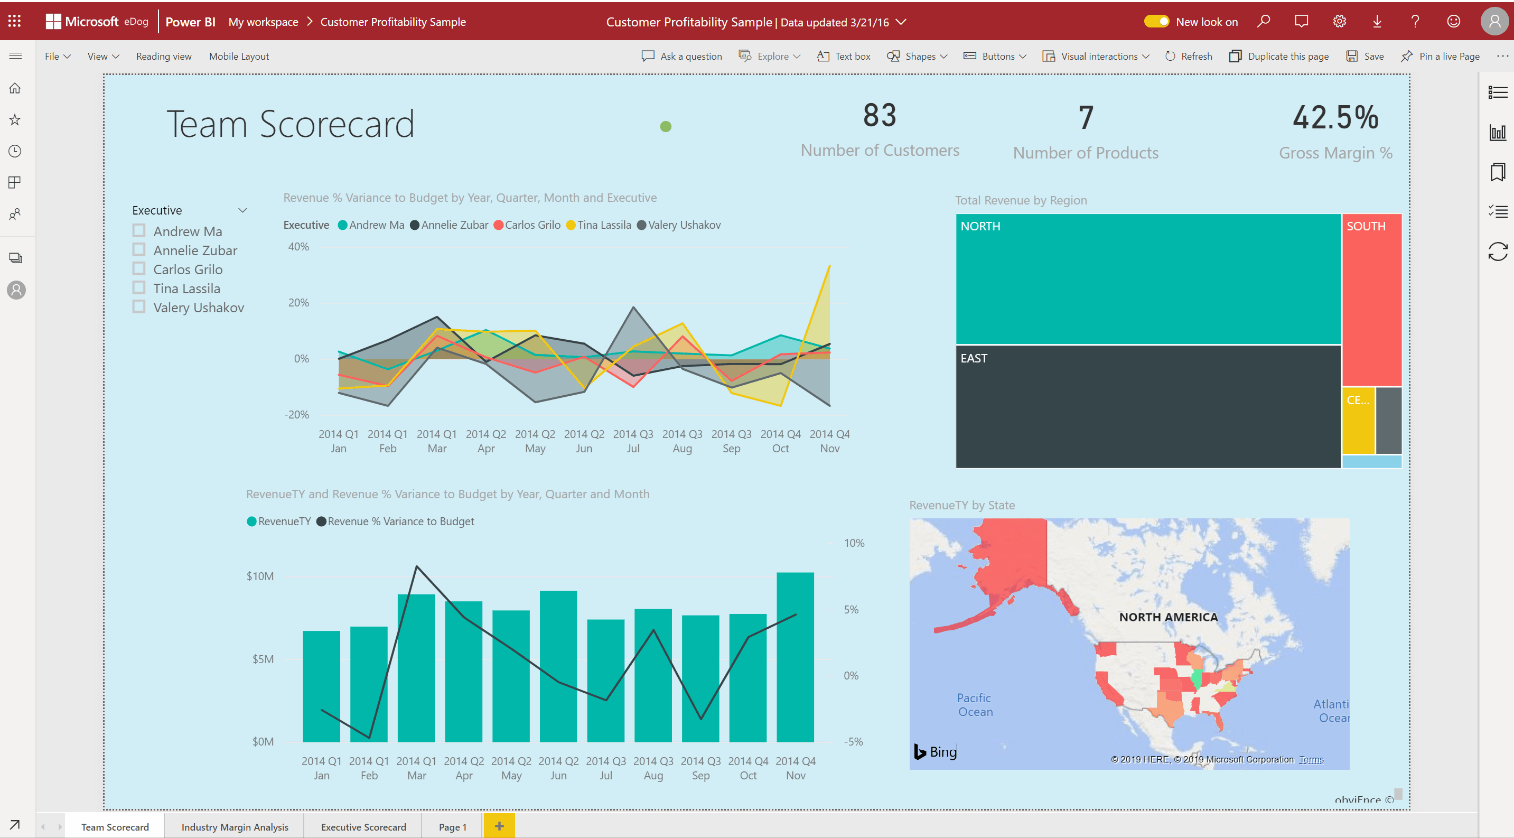Image resolution: width=1514 pixels, height=838 pixels.
Task: Click the Home icon in sidebar
Action: click(15, 88)
